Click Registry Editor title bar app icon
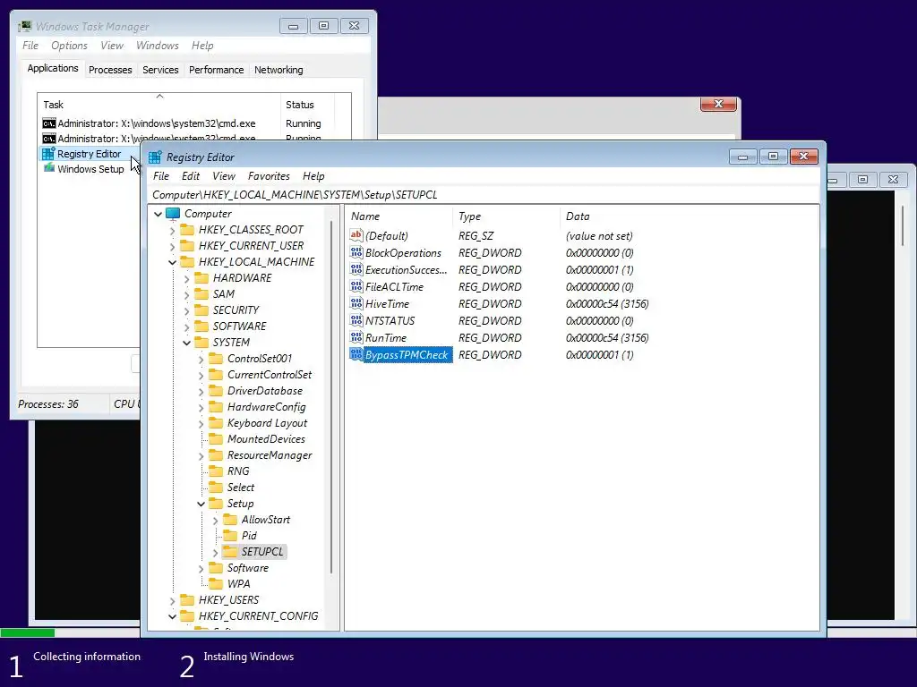 tap(155, 157)
